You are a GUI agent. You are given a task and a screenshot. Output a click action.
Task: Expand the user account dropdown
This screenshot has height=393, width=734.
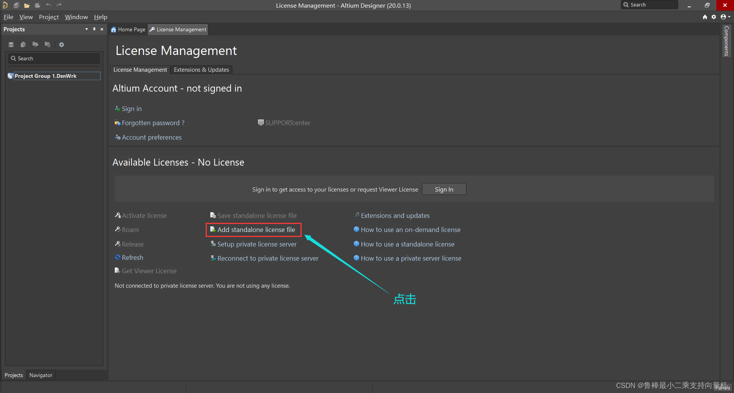pos(725,17)
